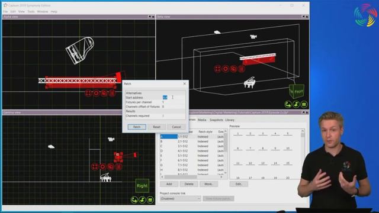The image size is (379, 213).
Task: Click the green Front view cube in Beta view
Action: [297, 91]
